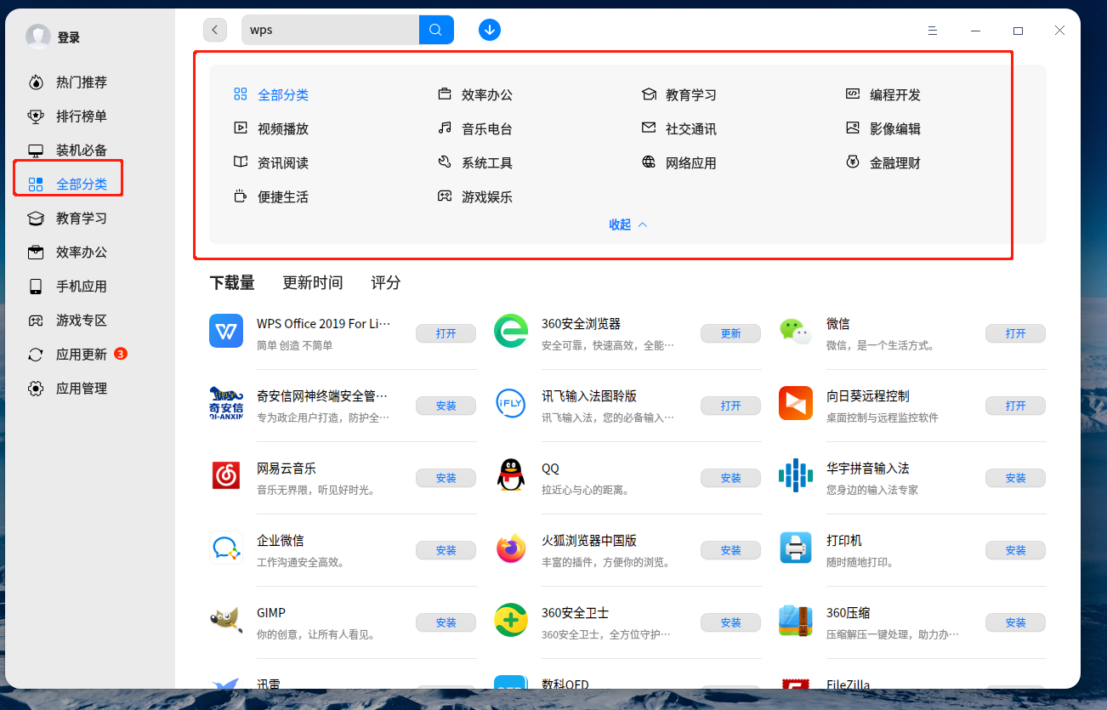Sort apps by 评分 tab

click(x=386, y=282)
